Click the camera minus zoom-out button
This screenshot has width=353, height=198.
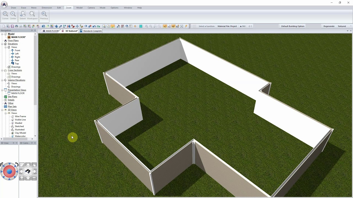coord(34,178)
